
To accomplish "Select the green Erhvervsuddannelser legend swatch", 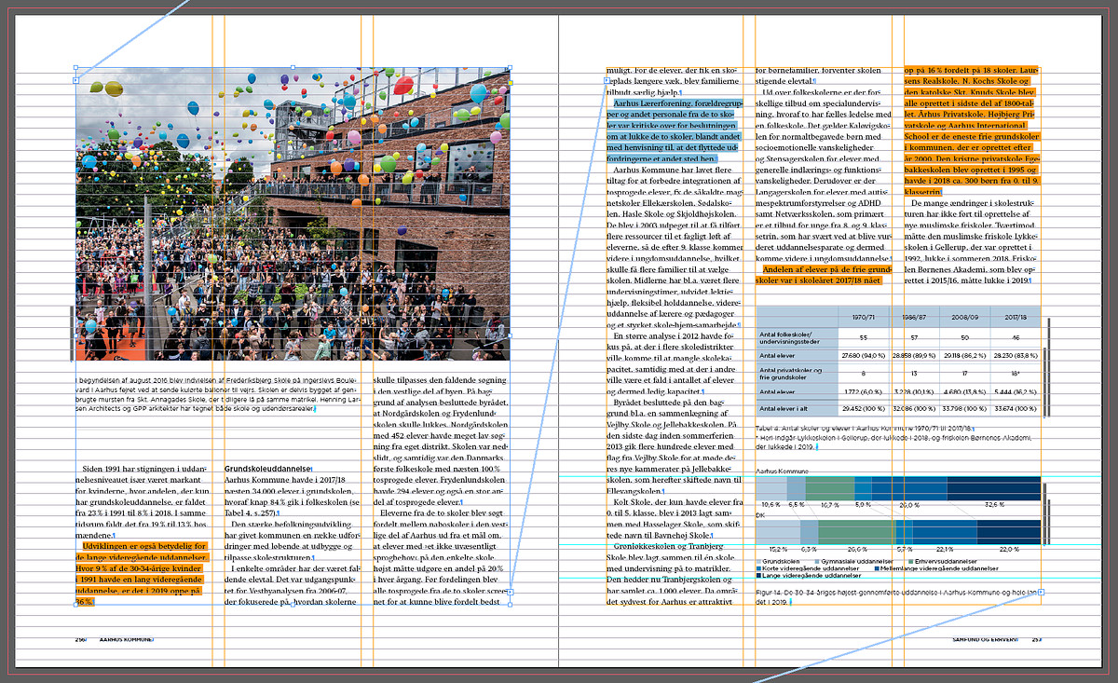I will click(910, 562).
